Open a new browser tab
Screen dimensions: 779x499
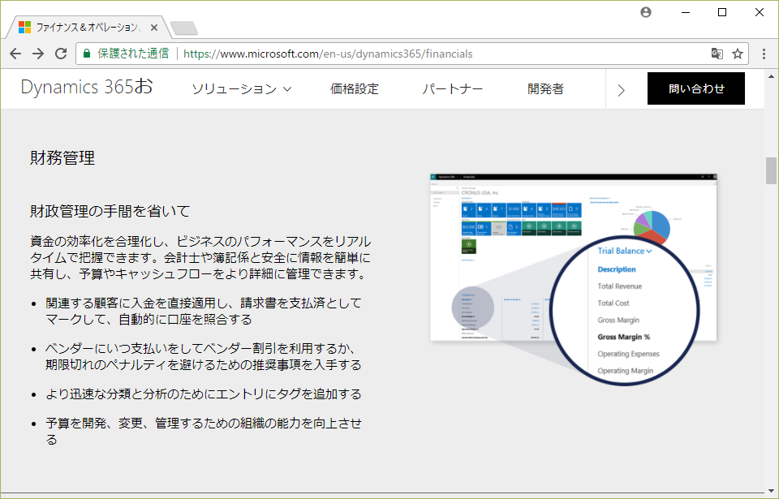point(184,28)
